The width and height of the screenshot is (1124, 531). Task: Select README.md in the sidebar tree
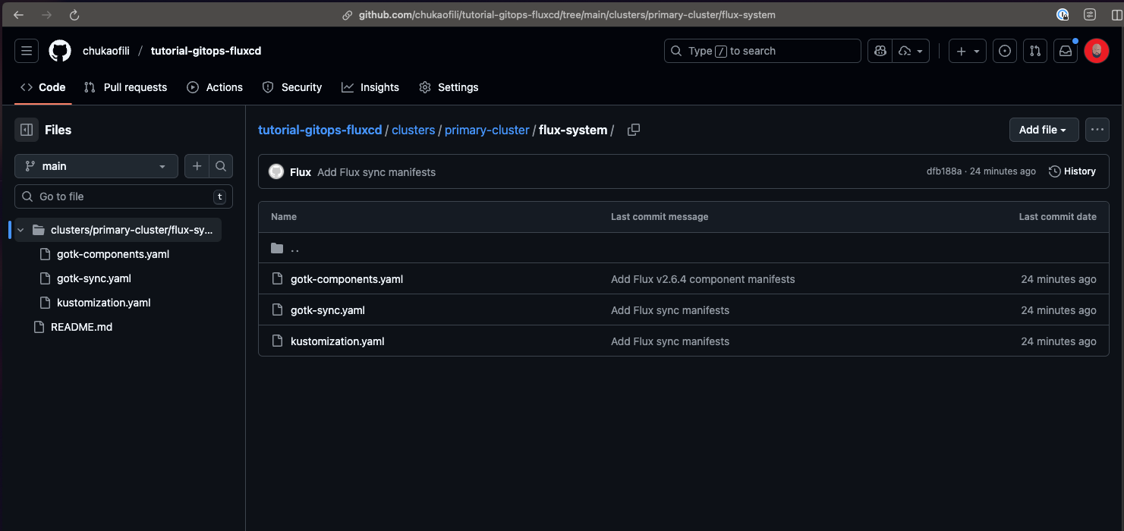(x=81, y=327)
